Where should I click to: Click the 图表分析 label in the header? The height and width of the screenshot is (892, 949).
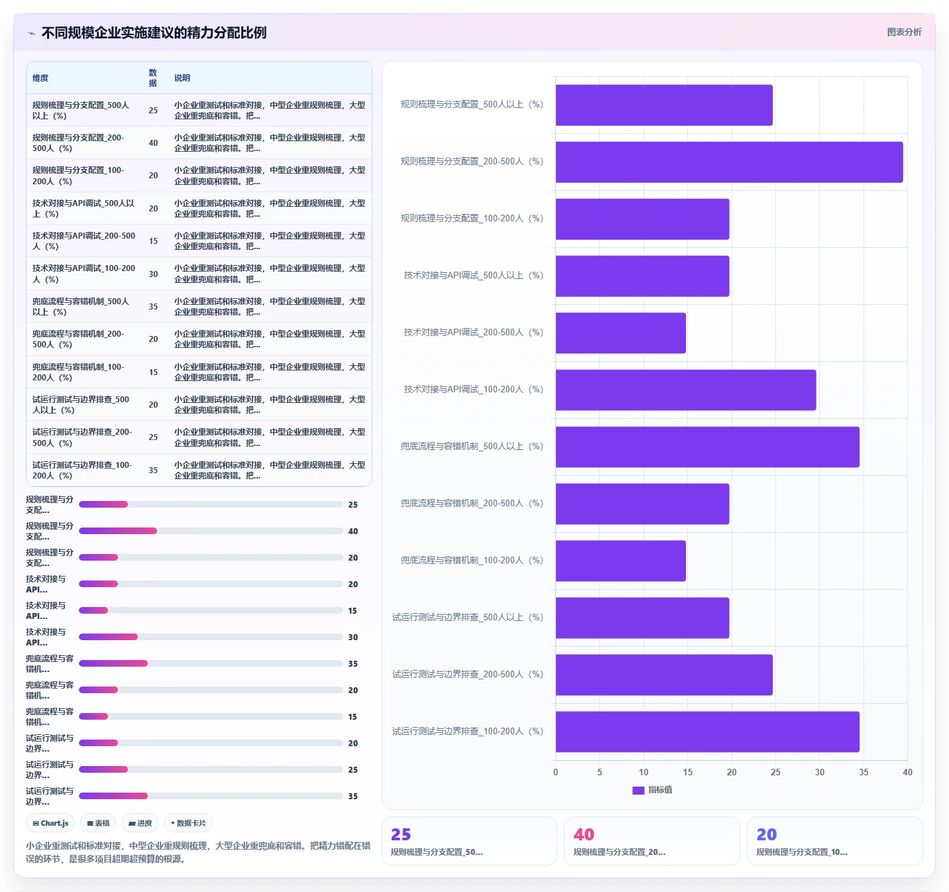pyautogui.click(x=904, y=32)
